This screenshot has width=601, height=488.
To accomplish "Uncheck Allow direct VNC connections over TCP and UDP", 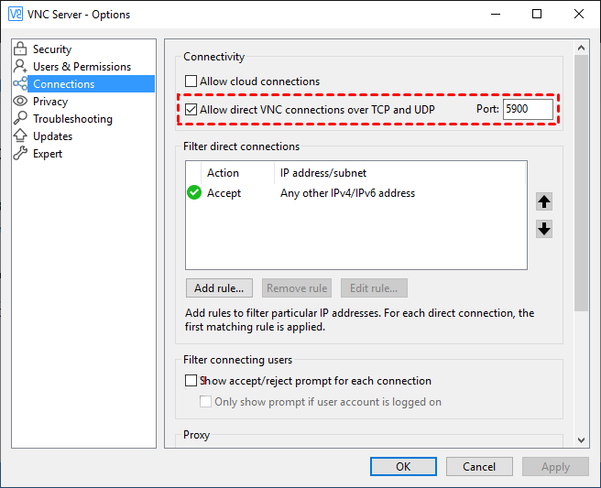I will pos(191,110).
